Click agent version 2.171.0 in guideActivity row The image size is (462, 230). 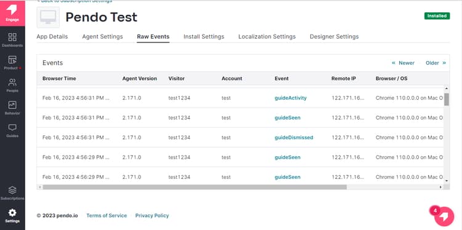click(132, 98)
